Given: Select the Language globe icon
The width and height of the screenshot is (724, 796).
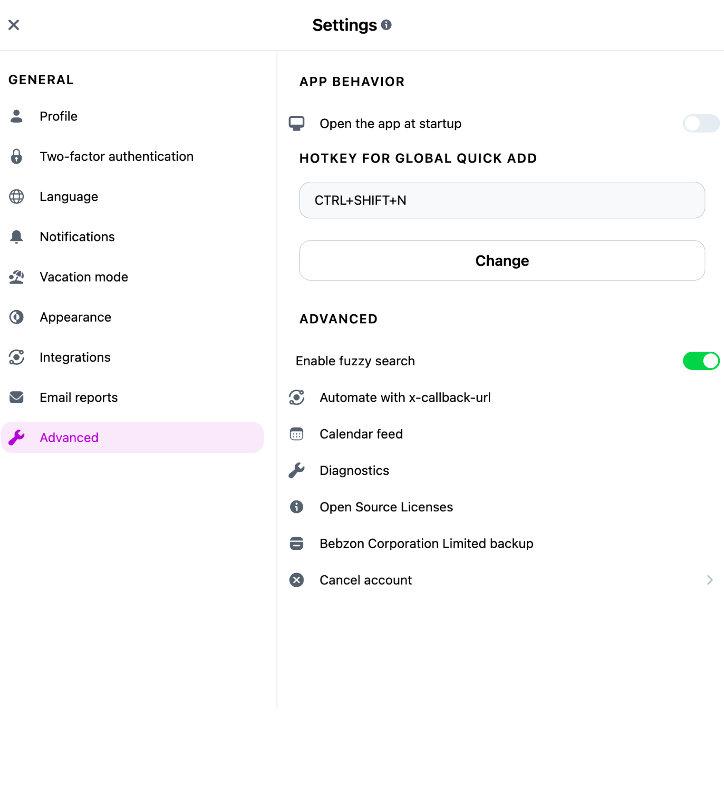Looking at the screenshot, I should [x=16, y=196].
